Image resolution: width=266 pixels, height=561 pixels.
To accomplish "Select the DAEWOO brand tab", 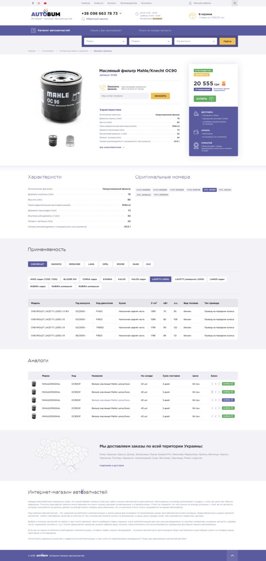I will 56,264.
